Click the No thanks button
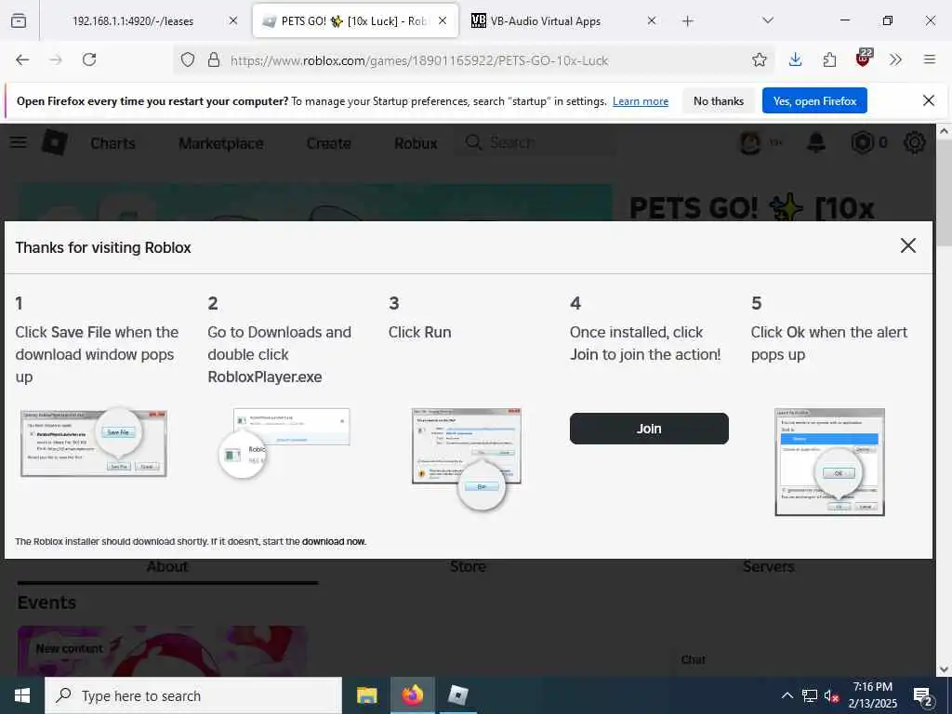Viewport: 952px width, 714px height. (x=719, y=100)
